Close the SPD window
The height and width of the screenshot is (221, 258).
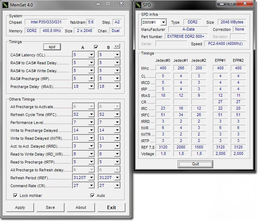click(x=245, y=3)
